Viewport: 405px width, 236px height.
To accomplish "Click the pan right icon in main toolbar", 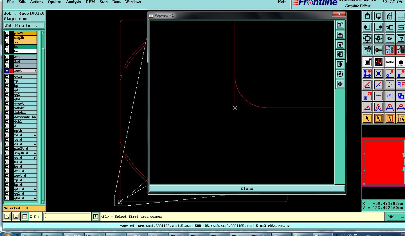I will pyautogui.click(x=379, y=27).
